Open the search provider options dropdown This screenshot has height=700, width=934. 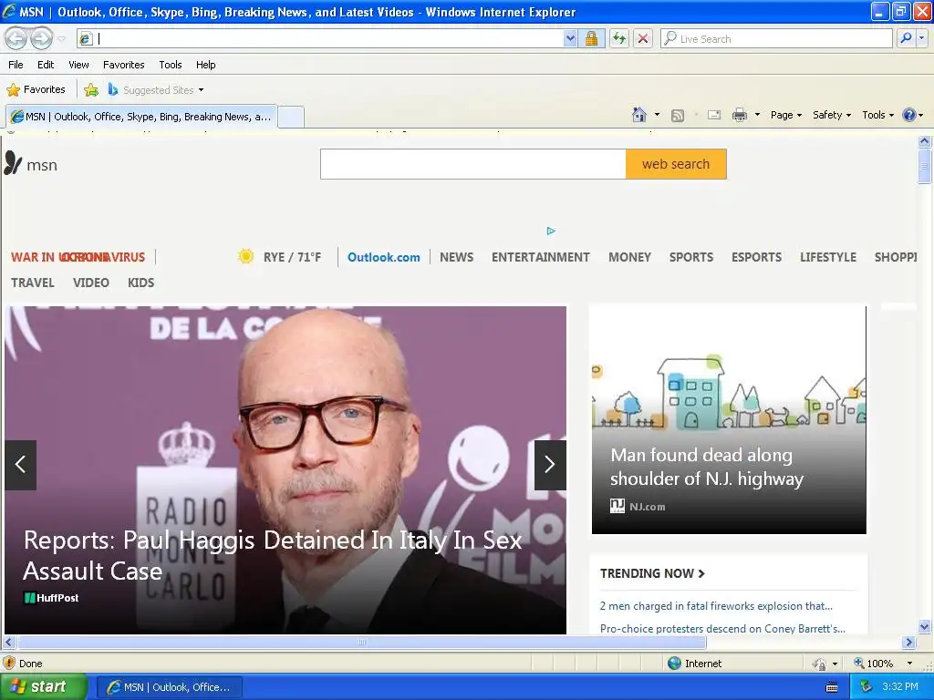pyautogui.click(x=922, y=38)
